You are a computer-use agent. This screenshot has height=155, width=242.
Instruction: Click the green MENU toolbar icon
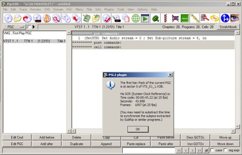tap(185, 18)
